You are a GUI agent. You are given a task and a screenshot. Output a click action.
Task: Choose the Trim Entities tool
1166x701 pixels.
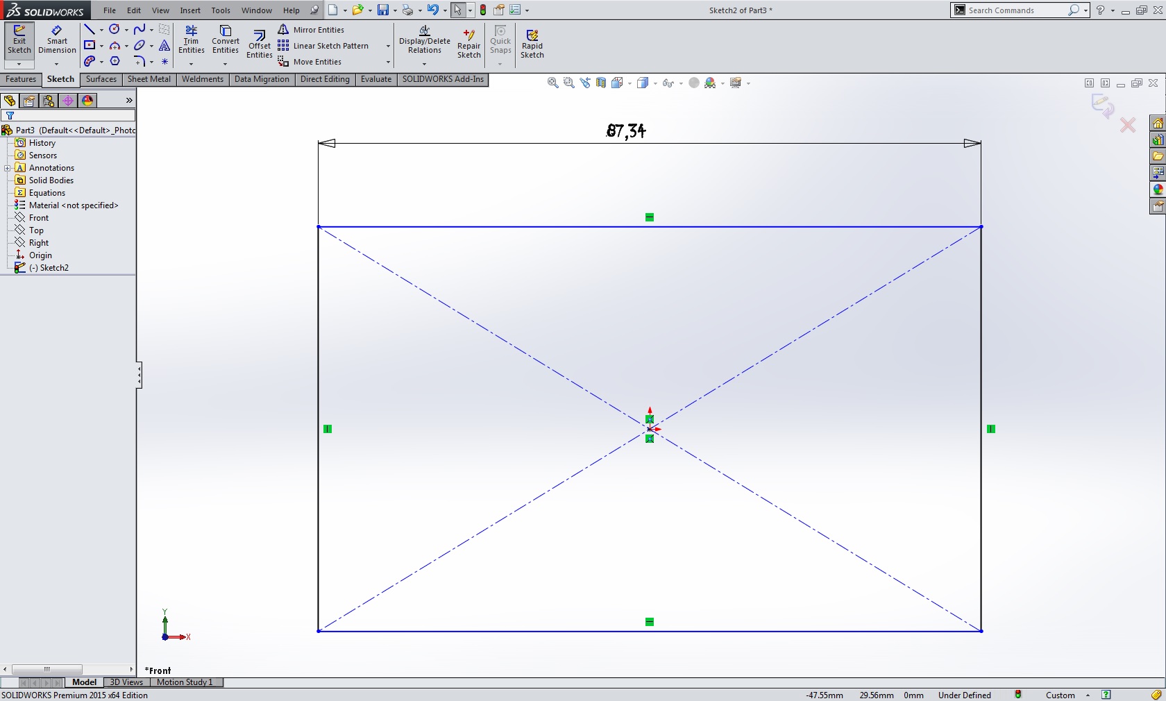click(x=191, y=40)
